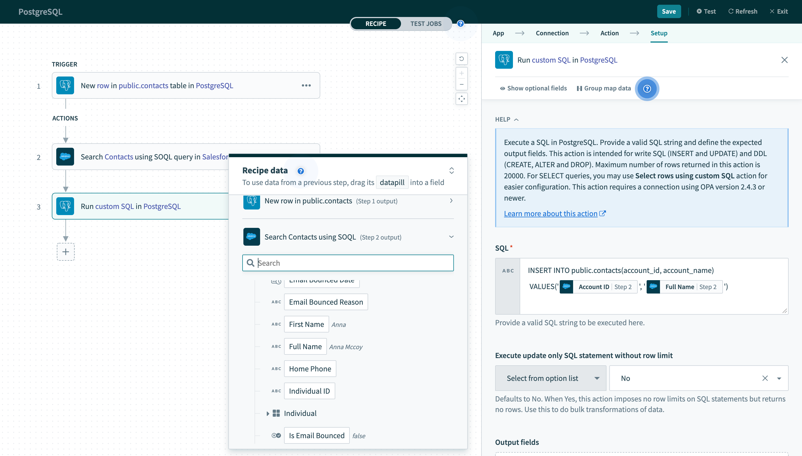Click the fit-to-screen icon on the canvas
Image resolution: width=802 pixels, height=456 pixels.
(461, 99)
